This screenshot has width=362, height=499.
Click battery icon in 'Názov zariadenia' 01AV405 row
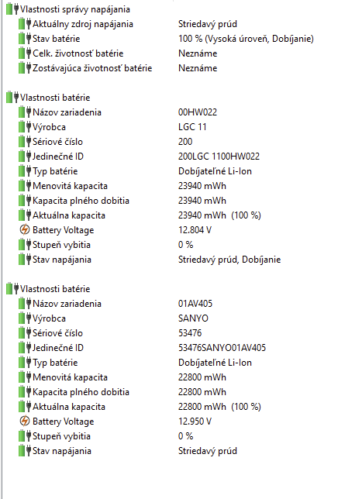click(x=25, y=304)
